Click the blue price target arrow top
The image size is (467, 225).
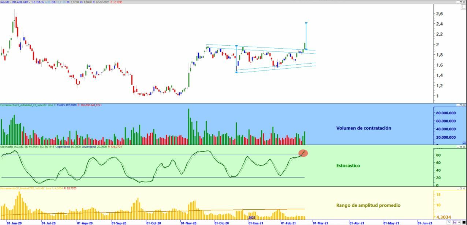pyautogui.click(x=306, y=23)
